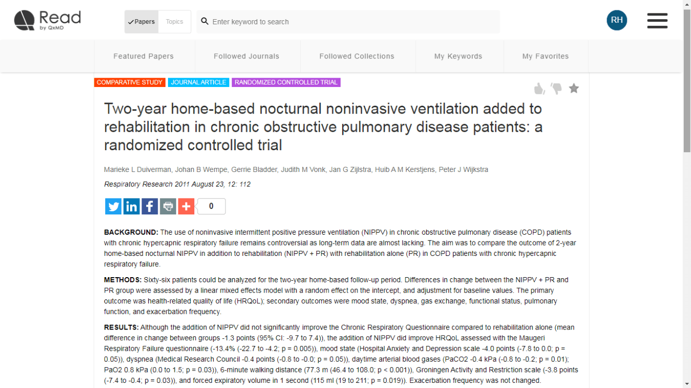Viewport: 691px width, 388px height.
Task: Go to Followed Journals tab
Action: point(246,56)
